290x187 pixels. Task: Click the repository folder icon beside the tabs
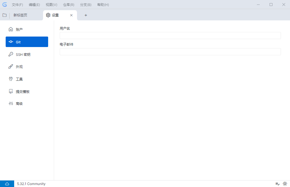click(x=5, y=15)
